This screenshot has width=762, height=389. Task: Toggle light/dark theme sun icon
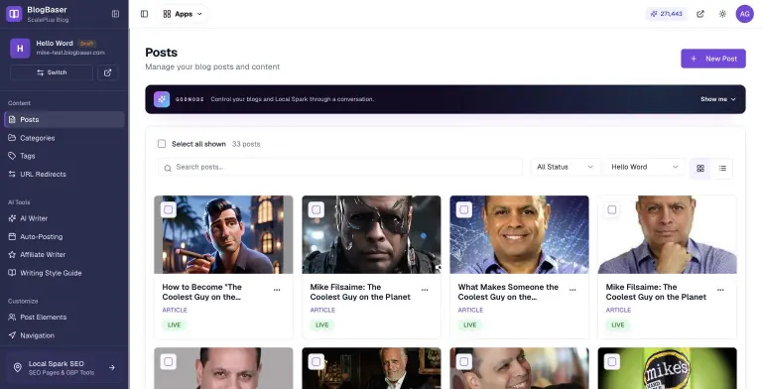722,14
